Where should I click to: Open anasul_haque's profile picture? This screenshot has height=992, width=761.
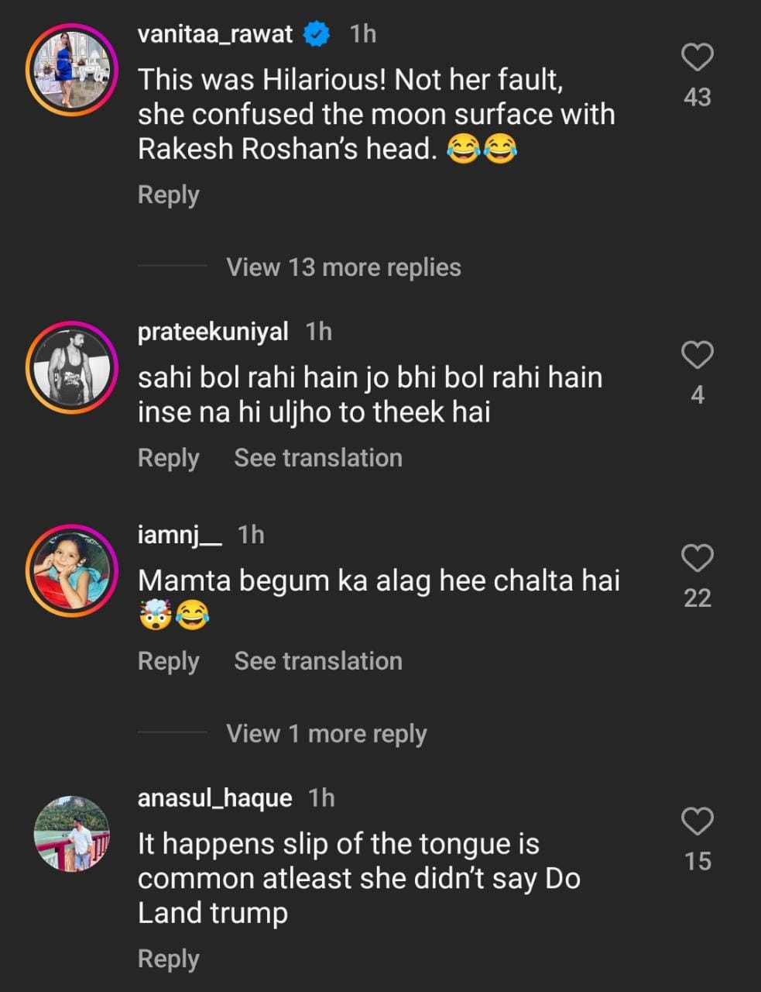coord(72,834)
